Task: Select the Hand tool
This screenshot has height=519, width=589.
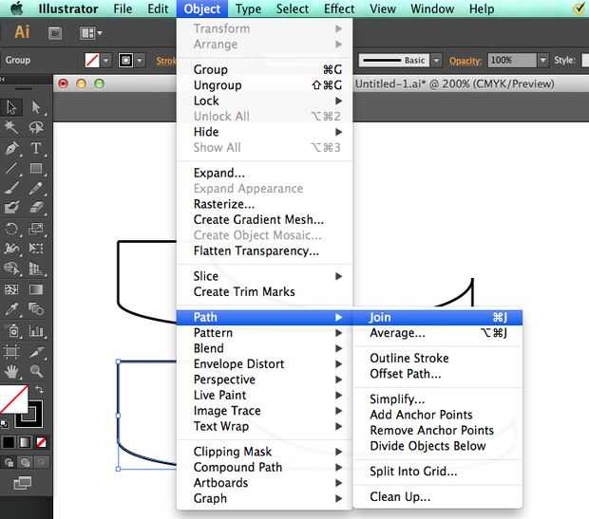Action: pyautogui.click(x=11, y=372)
